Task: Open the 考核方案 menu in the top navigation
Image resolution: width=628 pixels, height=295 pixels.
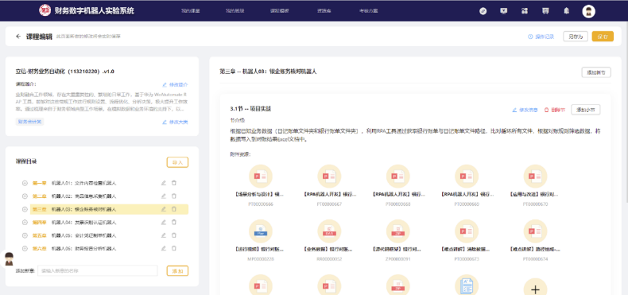Action: (368, 11)
